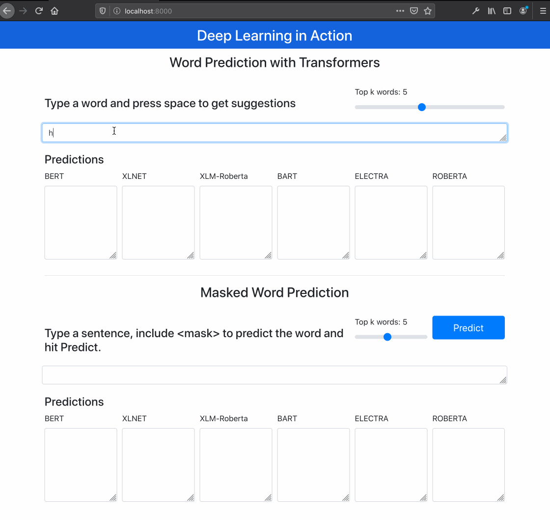This screenshot has height=520, width=550.
Task: Click 'Type a word and press space' instruction text
Action: click(x=170, y=103)
